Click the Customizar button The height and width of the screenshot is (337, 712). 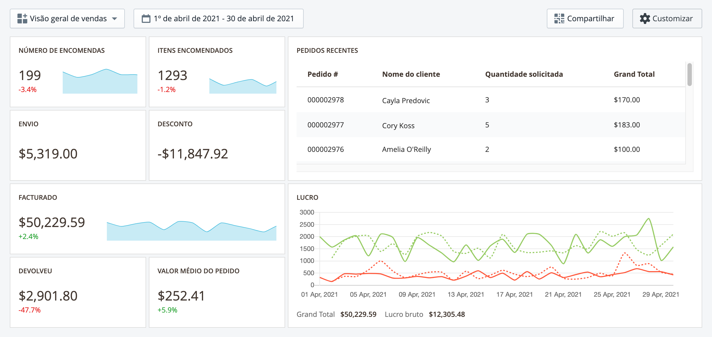667,19
